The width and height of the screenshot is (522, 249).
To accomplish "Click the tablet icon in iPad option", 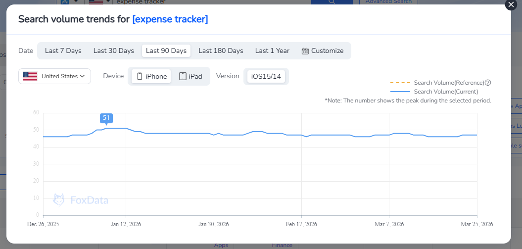I will (x=183, y=76).
